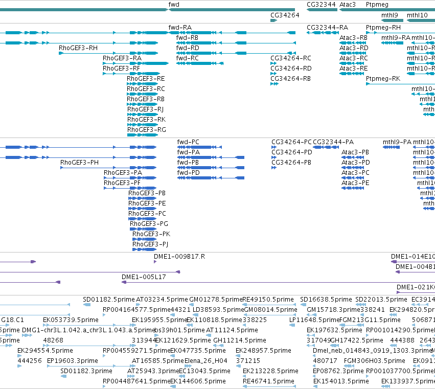Select the RhoGEF3-PJ protein label
Viewport: 435px width, 389px height.
click(x=150, y=244)
